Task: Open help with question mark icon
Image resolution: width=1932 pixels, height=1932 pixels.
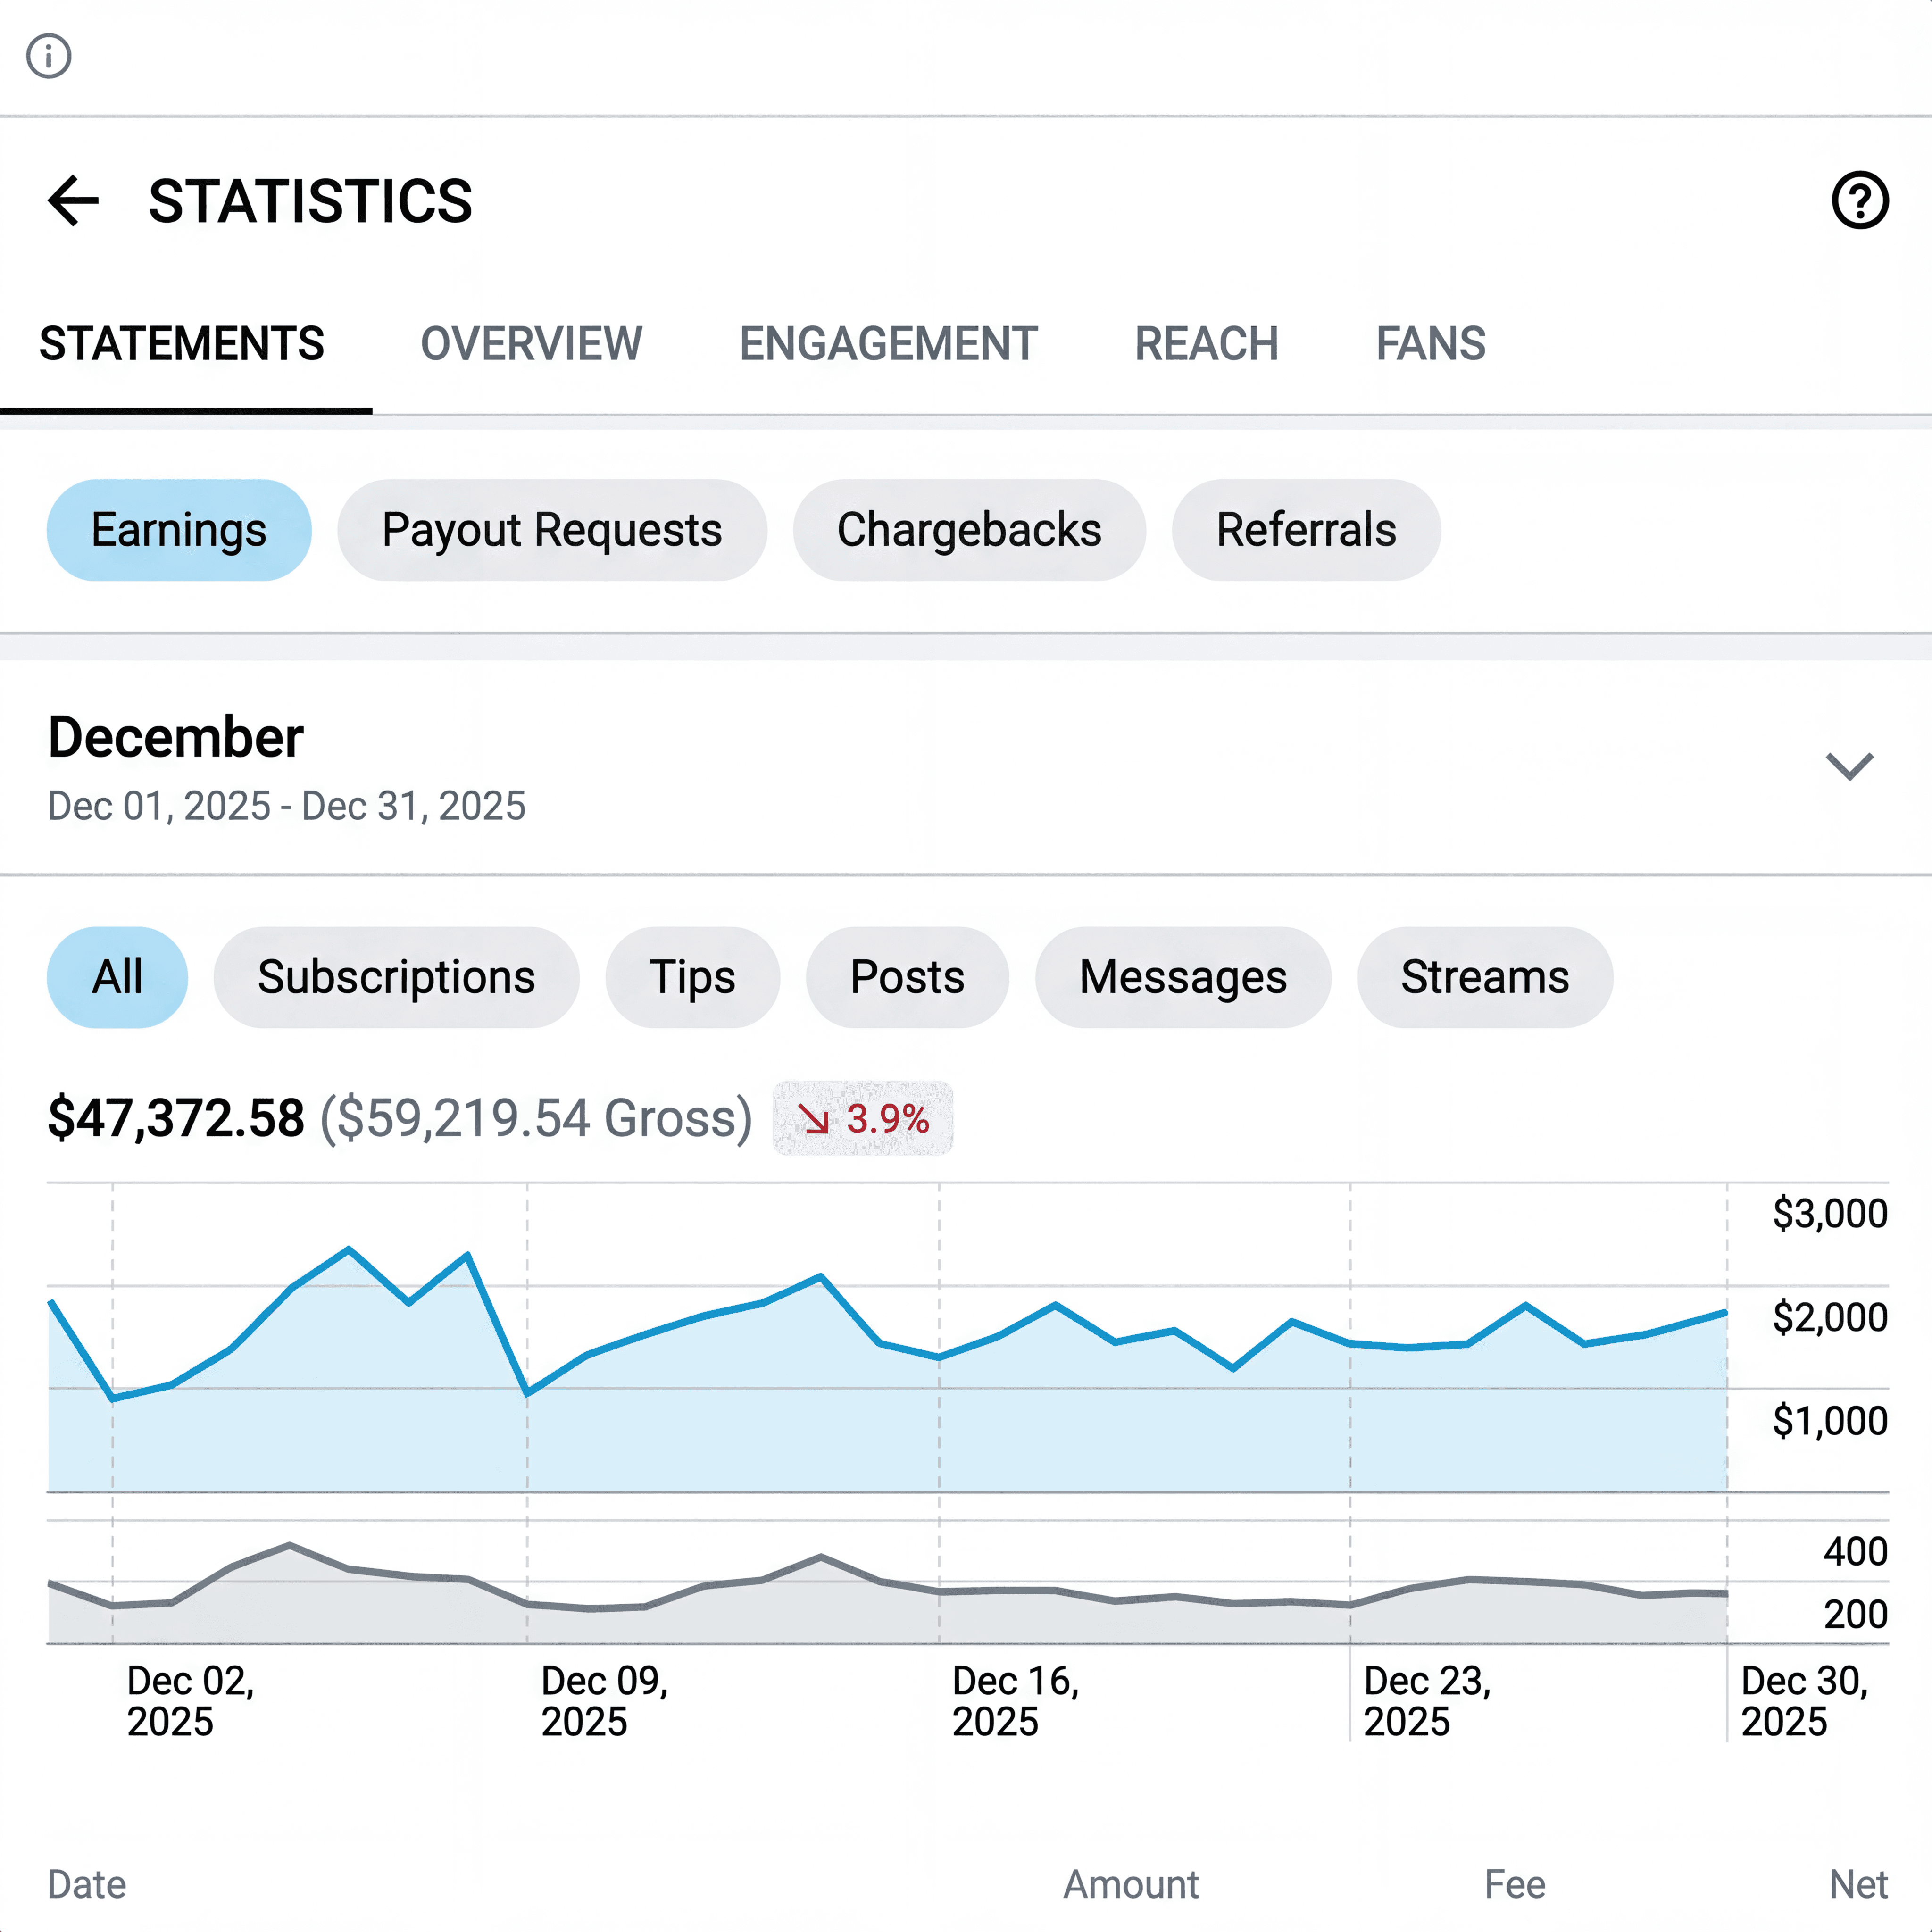Action: (1859, 201)
